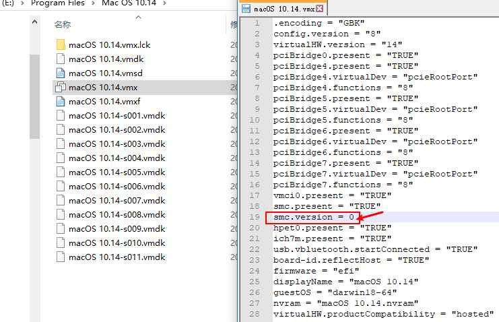Screen dimensions: 499x322
Task: Expand the chevron after Mac OS 10.14
Action: (164, 3)
